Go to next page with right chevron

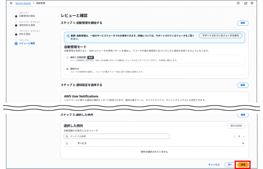click(243, 136)
